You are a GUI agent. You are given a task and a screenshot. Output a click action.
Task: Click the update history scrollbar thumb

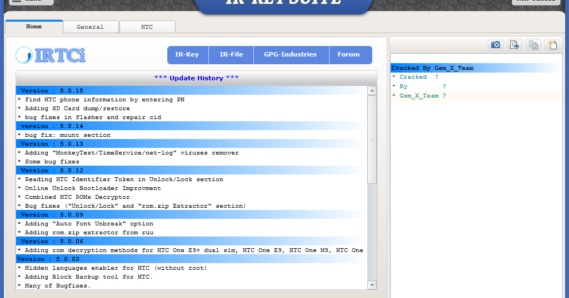click(372, 140)
